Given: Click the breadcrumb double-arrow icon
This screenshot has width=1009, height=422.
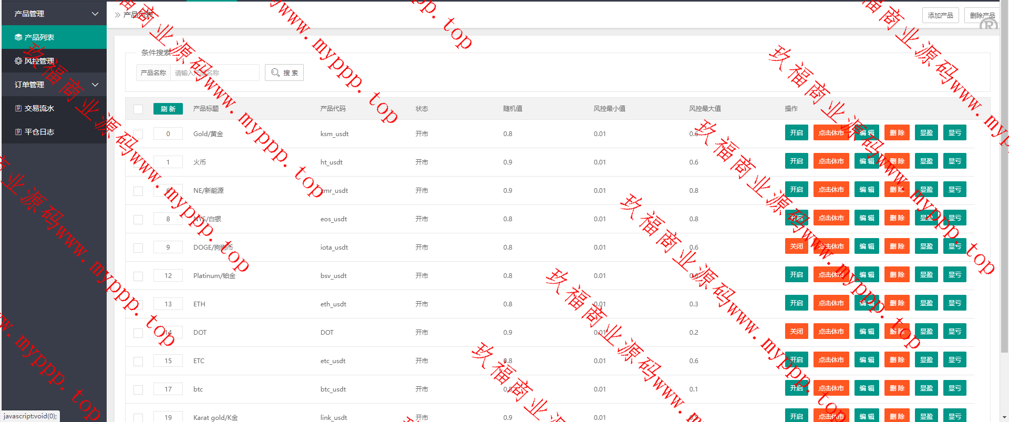Looking at the screenshot, I should 117,15.
